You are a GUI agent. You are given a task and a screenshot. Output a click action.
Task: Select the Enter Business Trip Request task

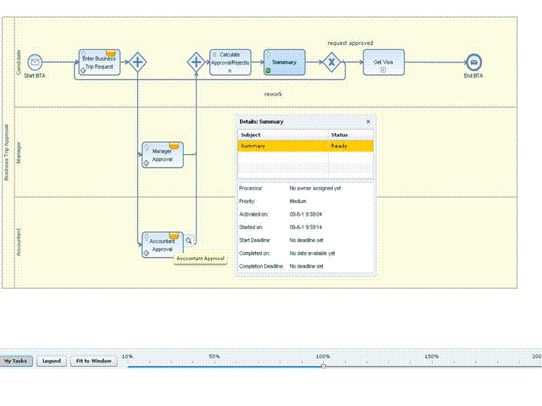pos(99,62)
